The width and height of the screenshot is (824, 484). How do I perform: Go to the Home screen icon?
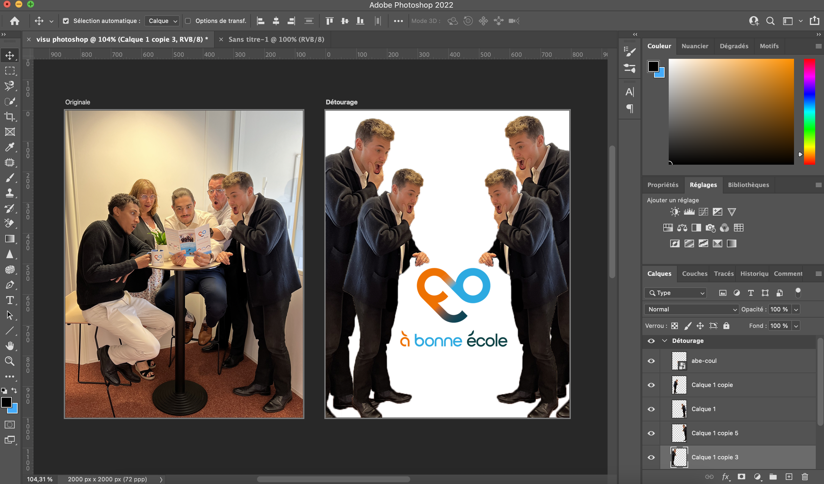[15, 21]
